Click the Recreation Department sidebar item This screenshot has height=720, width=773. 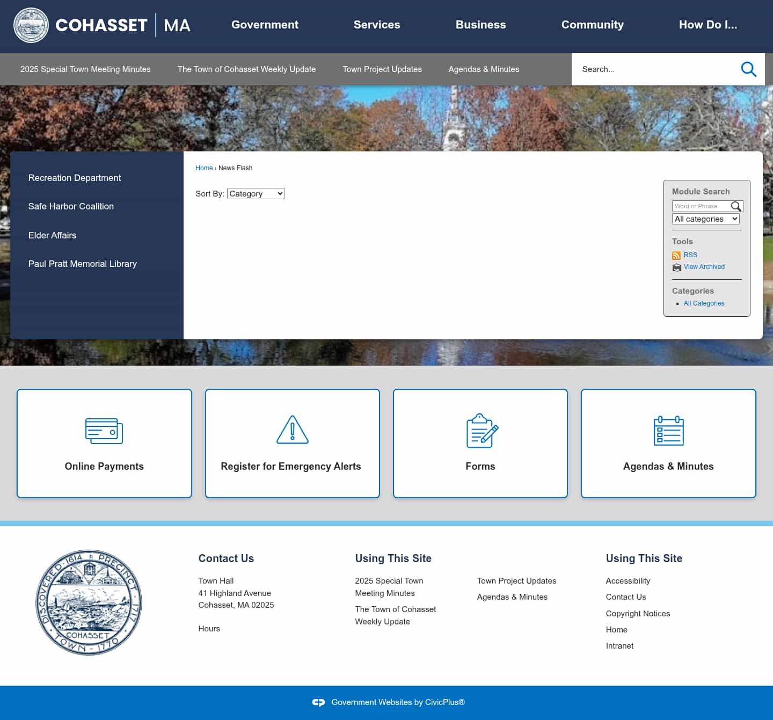pos(74,178)
